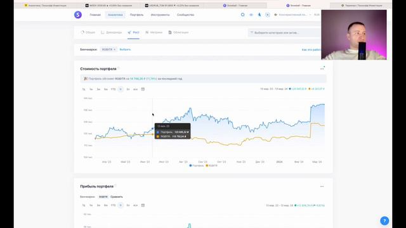
Task: Click the add-plus icon in header
Action: [268, 15]
